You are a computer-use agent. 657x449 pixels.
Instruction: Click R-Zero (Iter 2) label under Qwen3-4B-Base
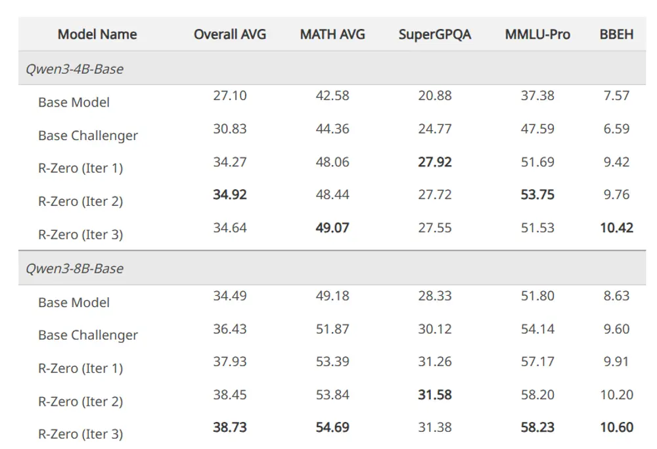(81, 201)
